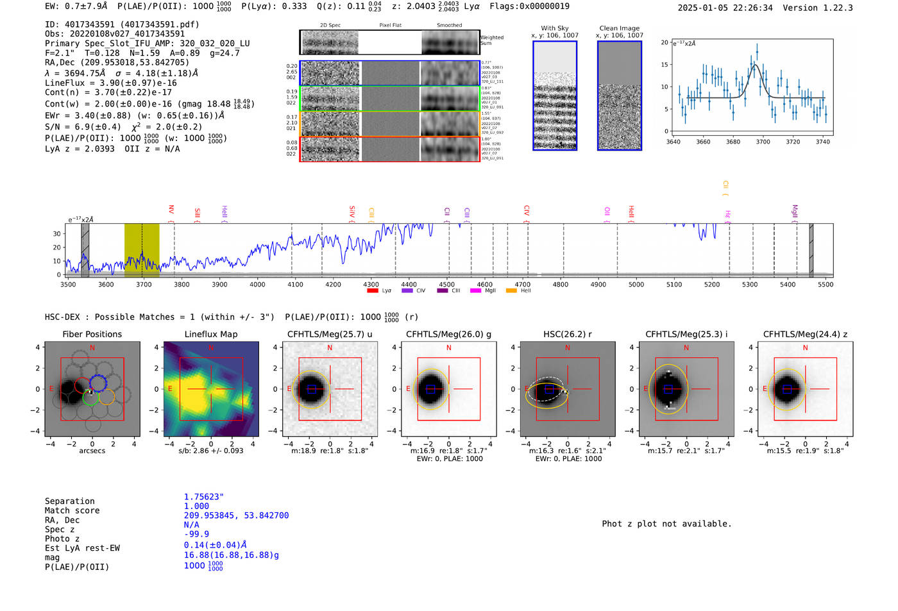Select the green-outlined 2D spectrum fiber row
898x611 pixels.
[x=390, y=99]
